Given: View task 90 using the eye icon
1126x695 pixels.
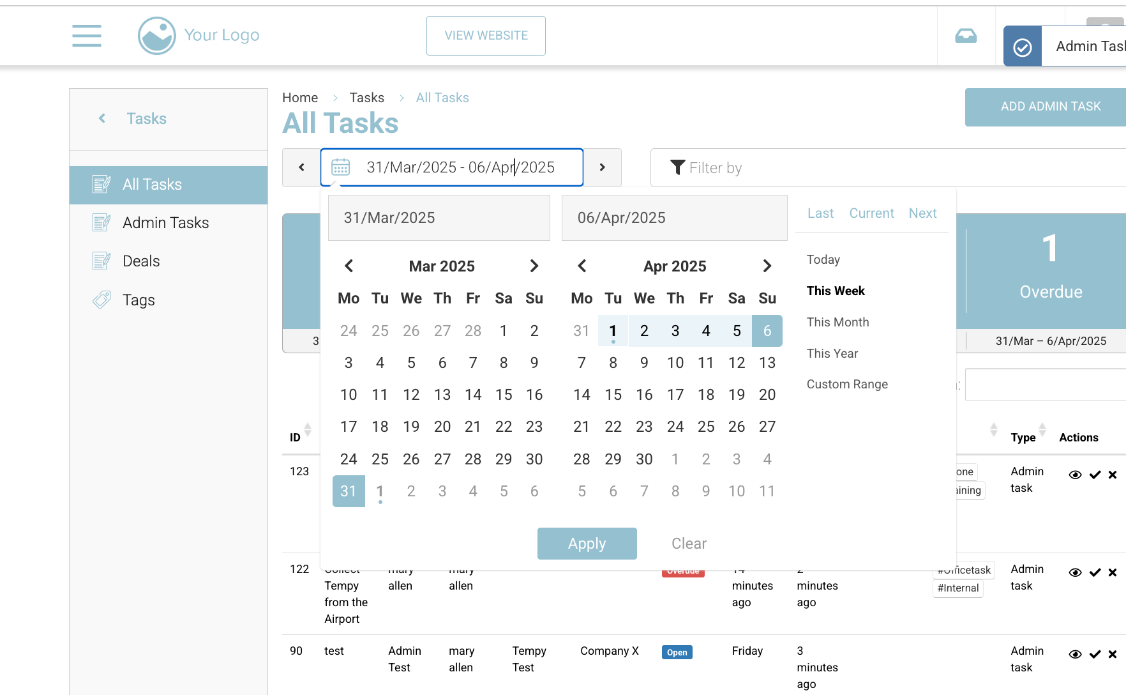Looking at the screenshot, I should [1075, 654].
